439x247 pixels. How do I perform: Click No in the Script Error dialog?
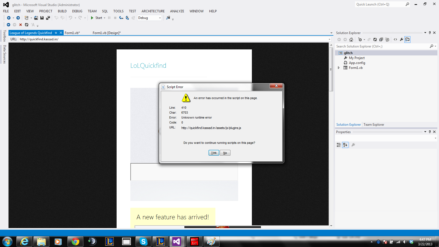(225, 153)
